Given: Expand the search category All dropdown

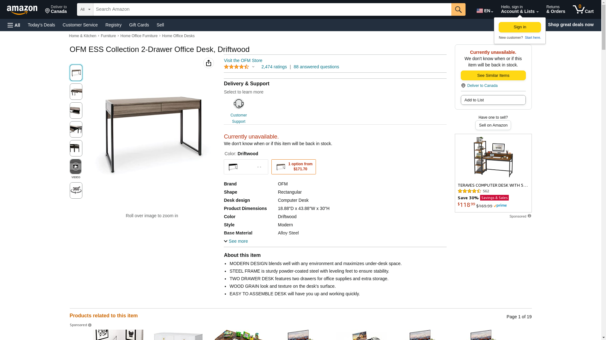Looking at the screenshot, I should (85, 9).
